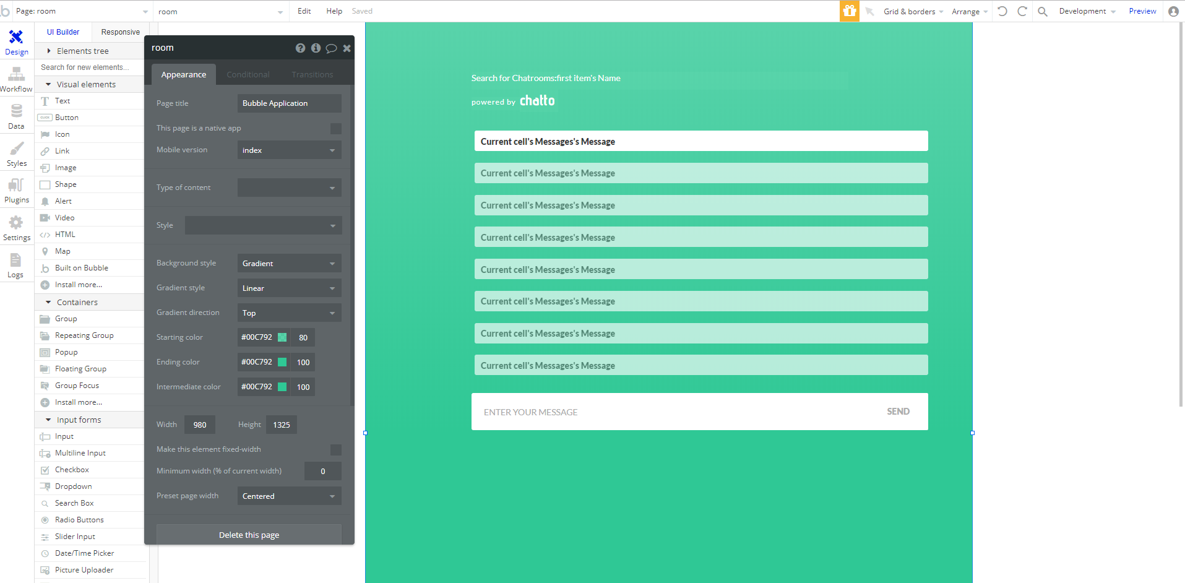Click the Intermediate color swatch
The width and height of the screenshot is (1185, 583).
[x=282, y=387]
